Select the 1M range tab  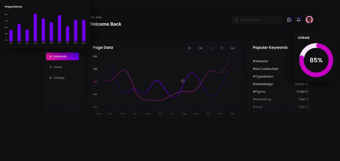point(211,48)
